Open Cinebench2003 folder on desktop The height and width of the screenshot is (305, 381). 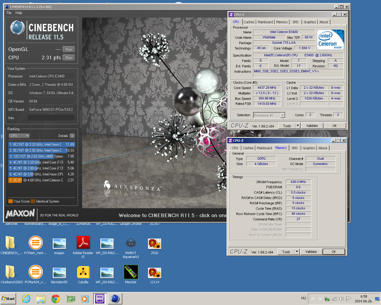pyautogui.click(x=12, y=274)
